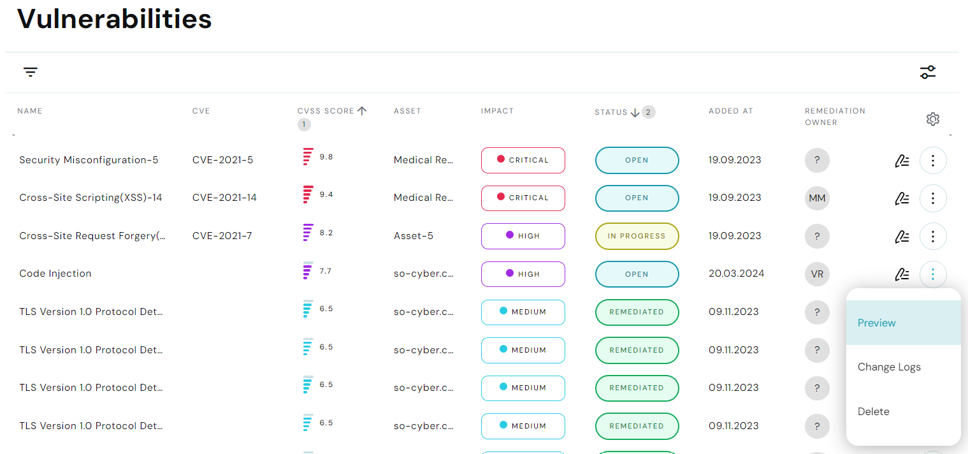
Task: Open three-dot menu for CVE-2021-7 row
Action: click(x=933, y=237)
